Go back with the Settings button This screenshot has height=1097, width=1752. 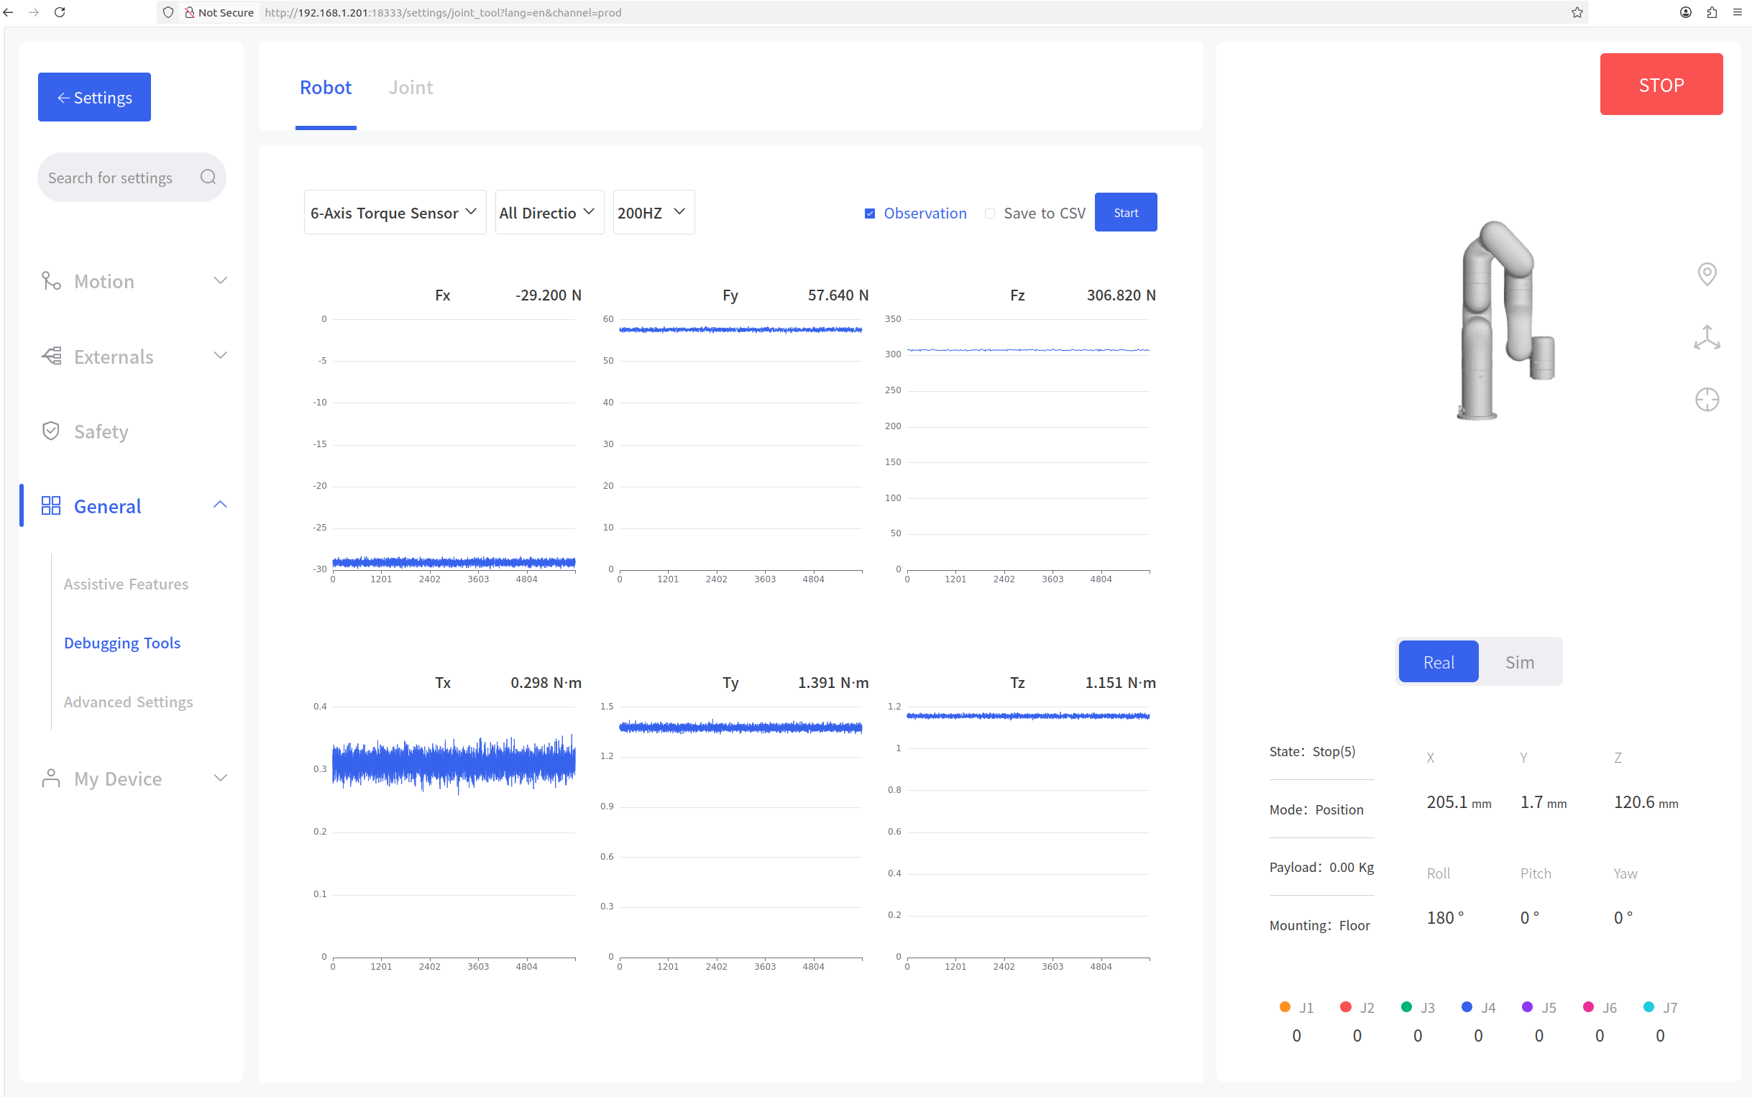(94, 97)
